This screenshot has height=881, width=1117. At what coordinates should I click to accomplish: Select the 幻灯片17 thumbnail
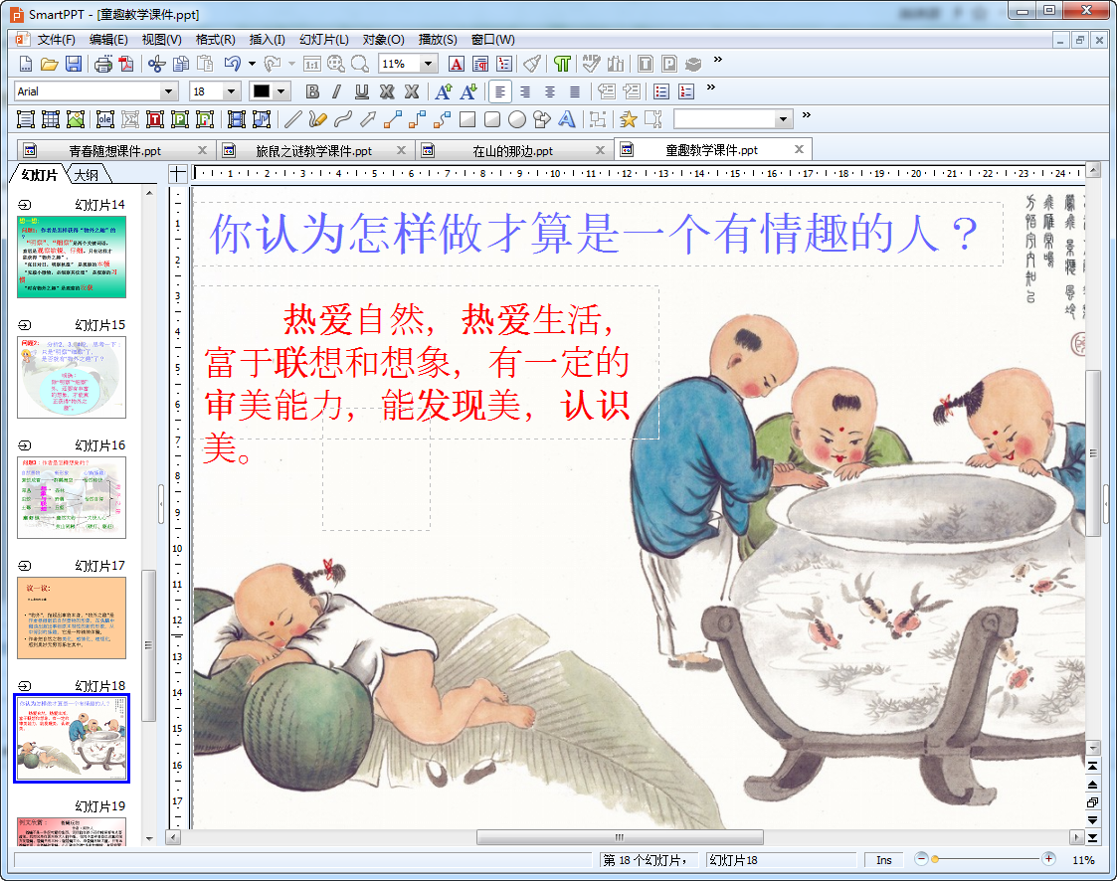point(72,618)
